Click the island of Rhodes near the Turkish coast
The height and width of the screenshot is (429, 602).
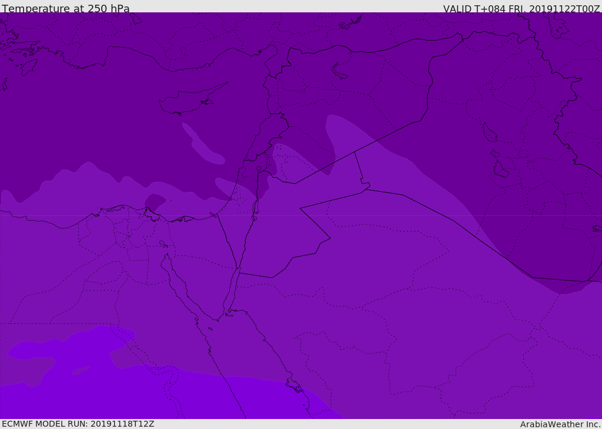(x=29, y=67)
